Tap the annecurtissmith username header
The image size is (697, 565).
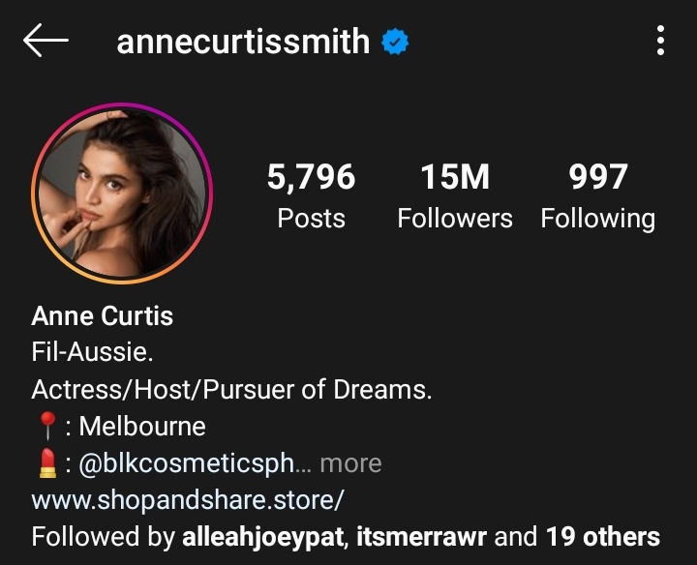coord(243,42)
